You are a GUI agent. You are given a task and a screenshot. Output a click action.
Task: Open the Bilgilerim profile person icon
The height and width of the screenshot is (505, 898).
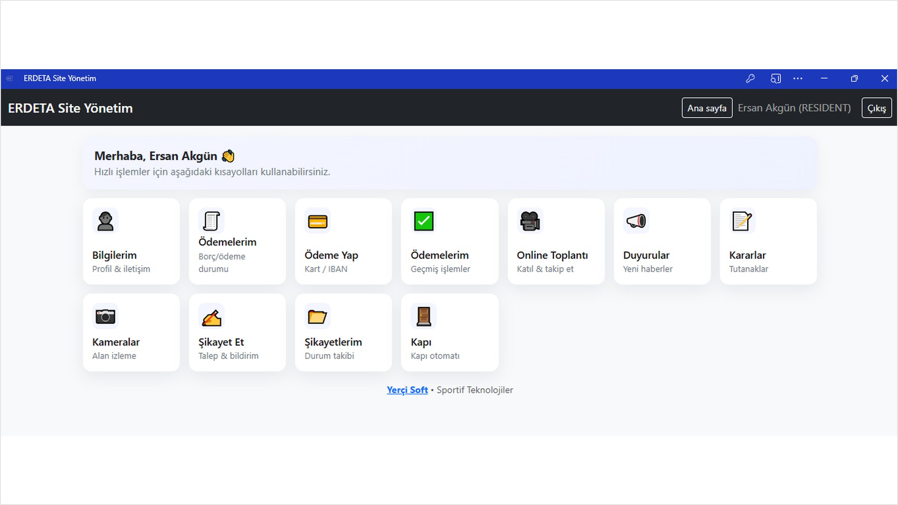(x=105, y=221)
